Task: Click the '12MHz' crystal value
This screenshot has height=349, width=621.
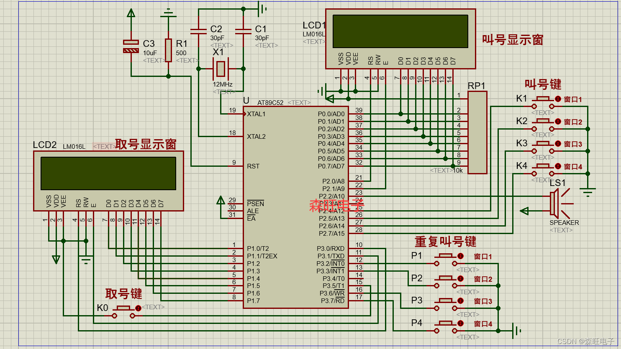Action: [x=223, y=84]
